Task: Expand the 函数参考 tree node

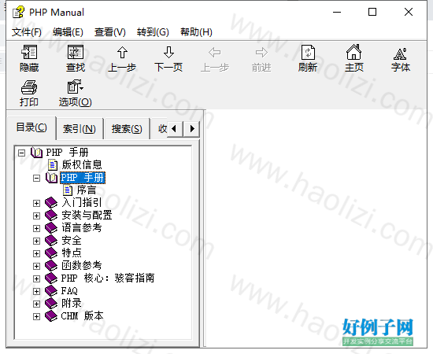Action: coord(36,266)
